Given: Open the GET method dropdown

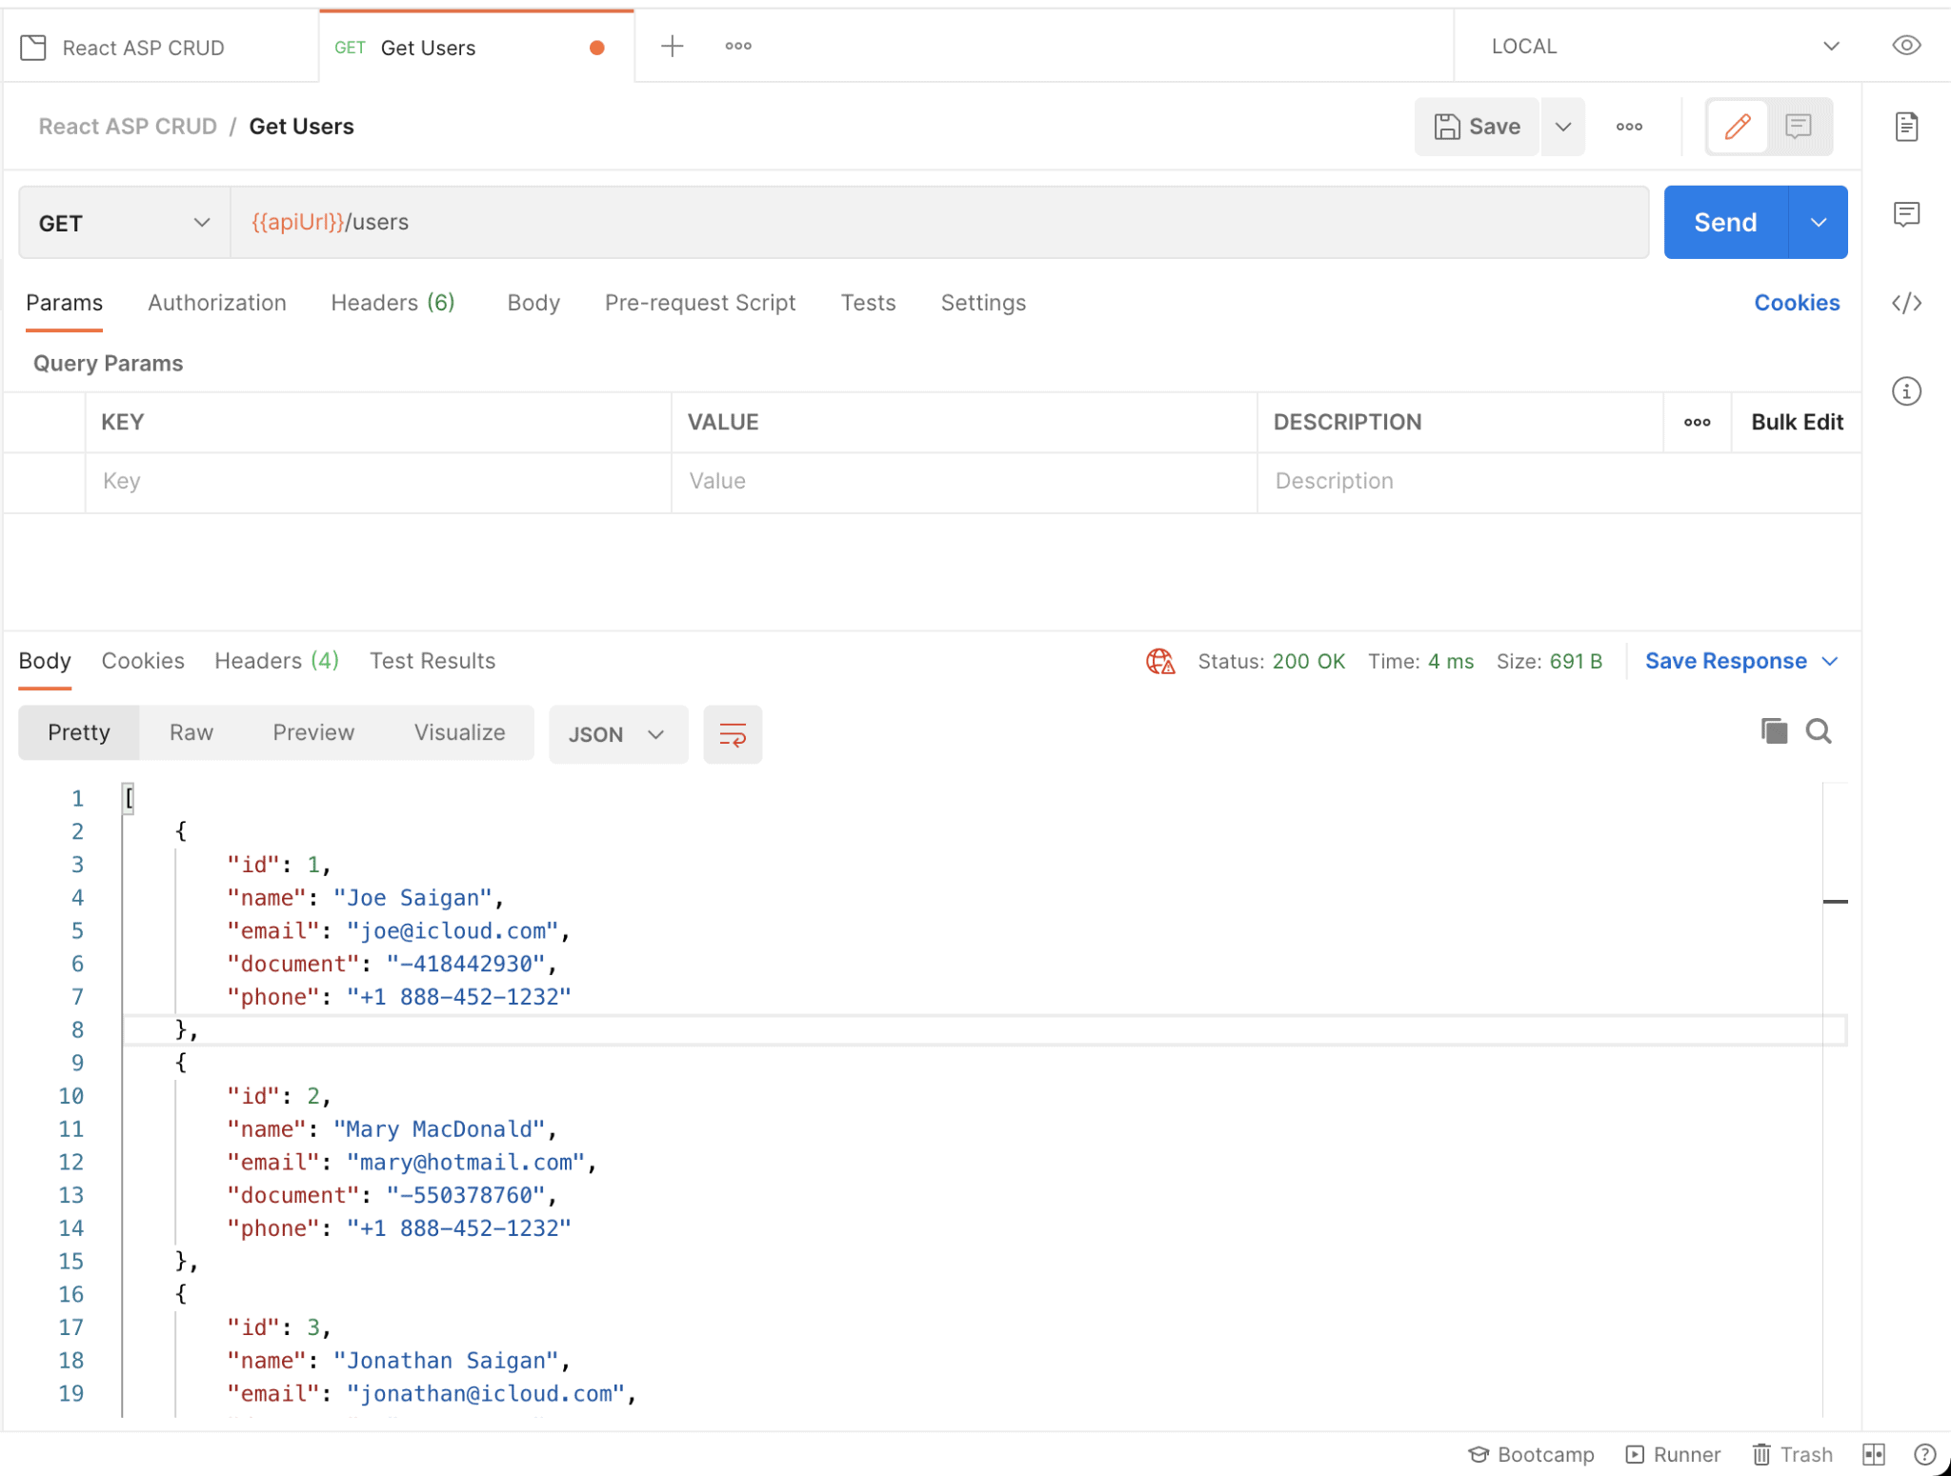Looking at the screenshot, I should click(x=125, y=223).
